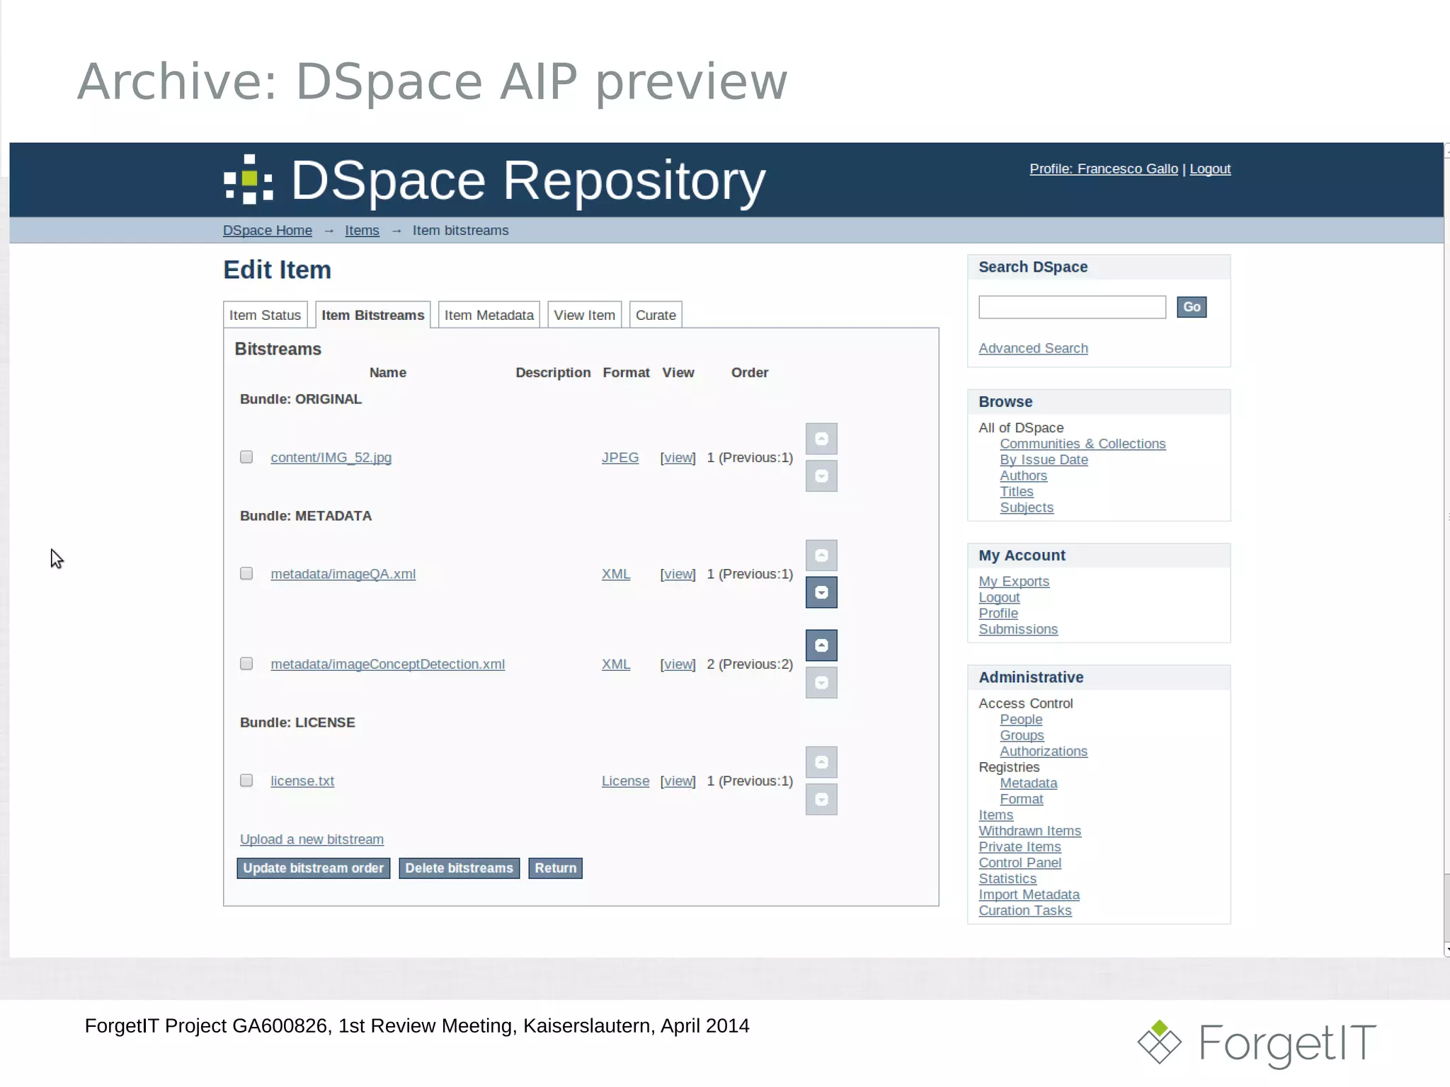1450x1087 pixels.
Task: Select the Item Bitstreams tab
Action: point(373,315)
